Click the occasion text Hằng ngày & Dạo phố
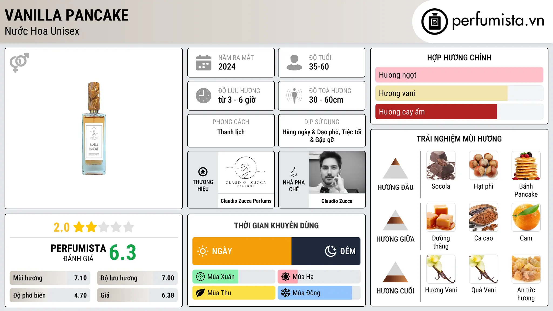 [311, 132]
